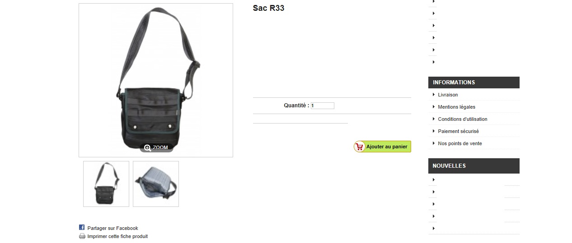This screenshot has width=572, height=243.
Task: Click the arrow bullet beside Nos points de vente
Action: pyautogui.click(x=434, y=143)
